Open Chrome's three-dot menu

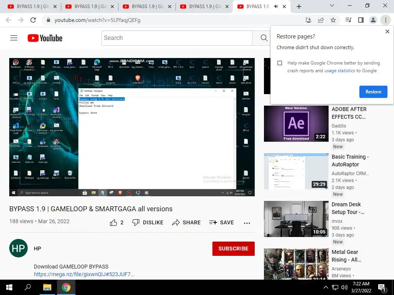(386, 20)
